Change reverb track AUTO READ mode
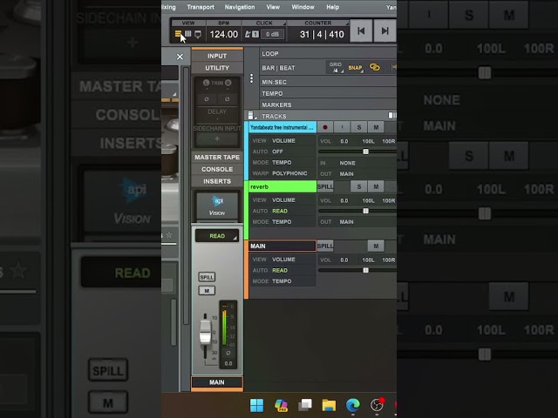The image size is (558, 418). [x=280, y=211]
